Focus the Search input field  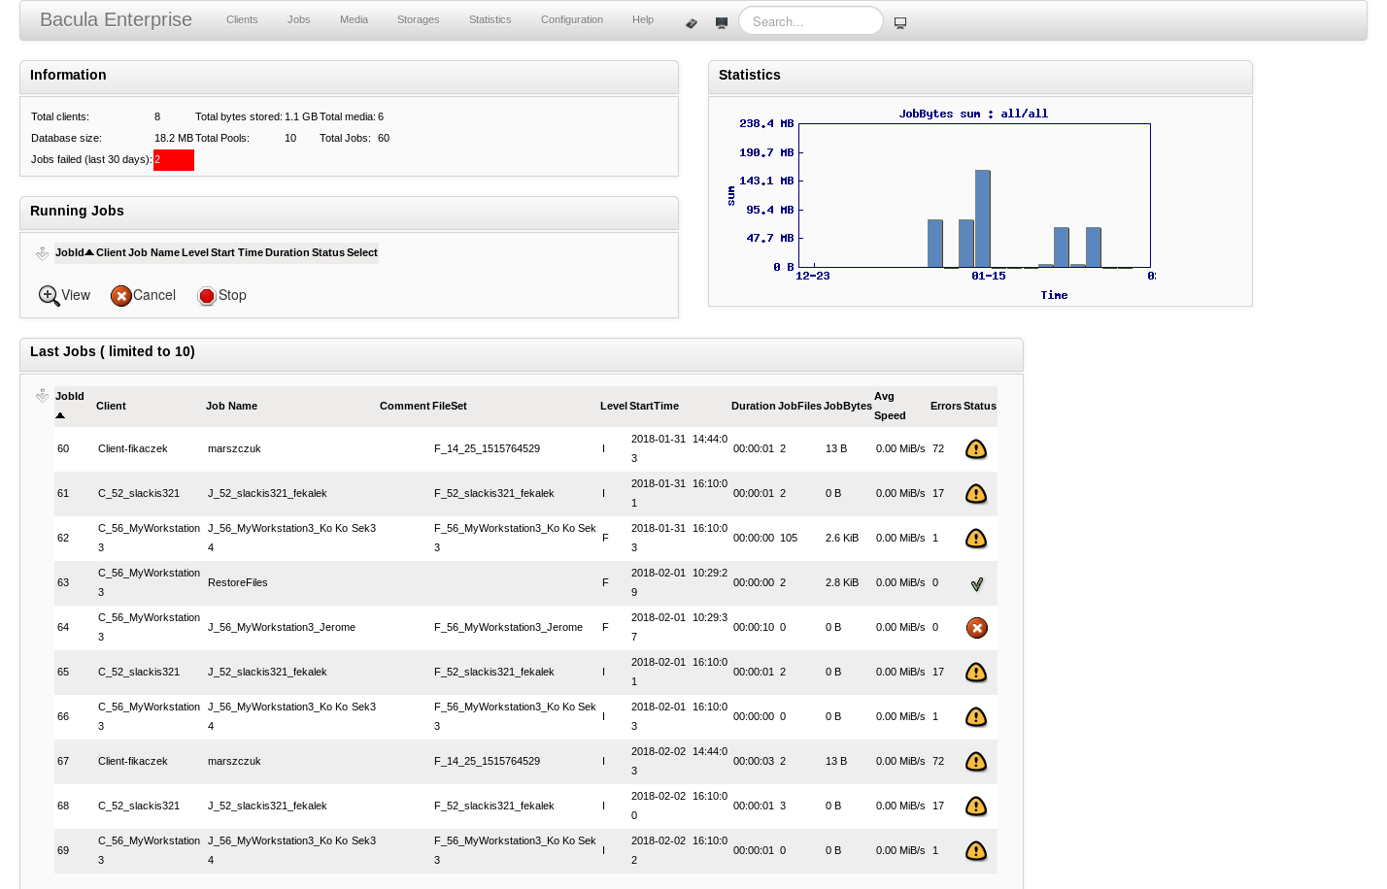coord(811,21)
